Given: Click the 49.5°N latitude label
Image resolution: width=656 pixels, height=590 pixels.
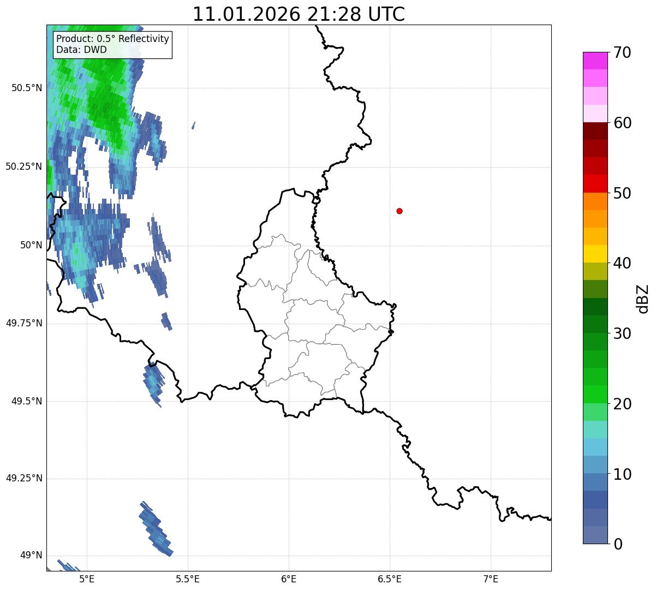Looking at the screenshot, I should tap(26, 401).
